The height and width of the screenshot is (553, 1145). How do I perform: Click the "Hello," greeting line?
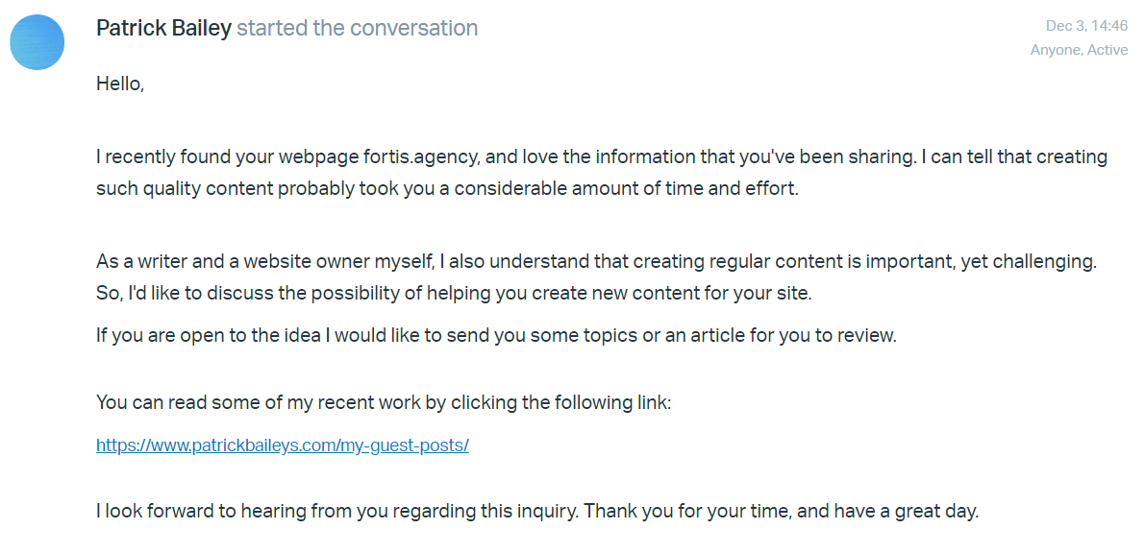coord(120,84)
